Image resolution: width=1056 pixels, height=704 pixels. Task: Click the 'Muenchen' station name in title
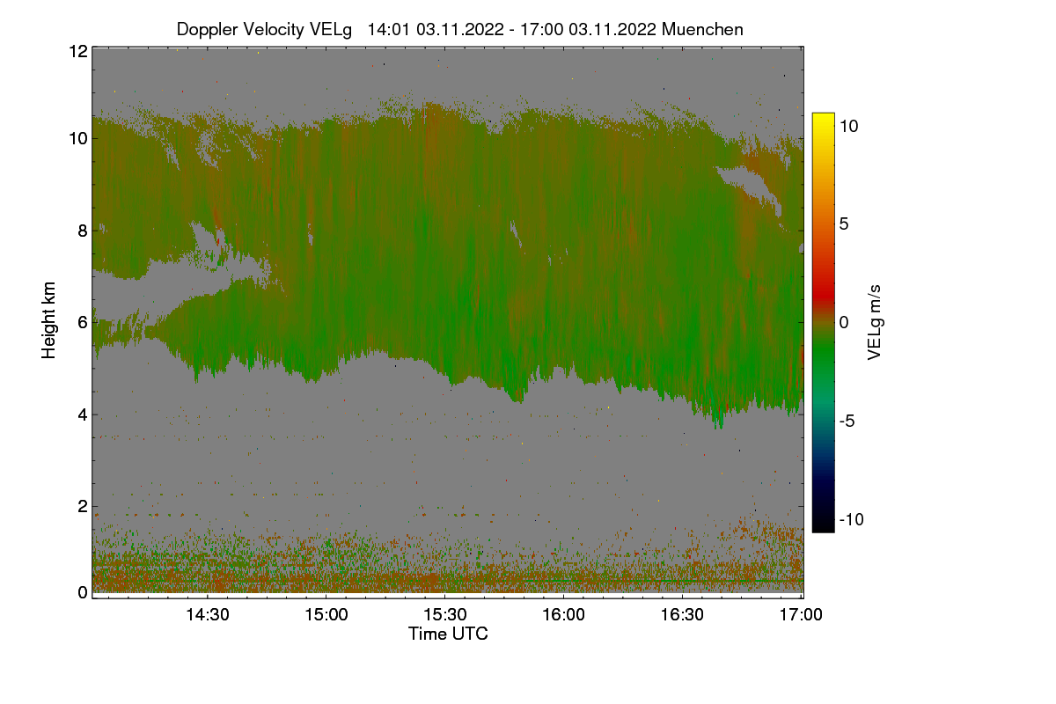click(702, 29)
